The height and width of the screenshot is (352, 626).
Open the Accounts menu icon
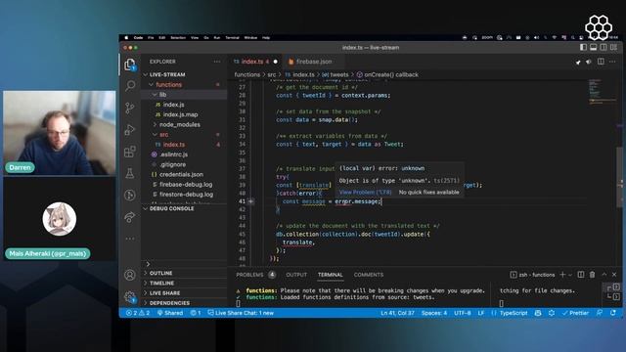click(x=130, y=275)
